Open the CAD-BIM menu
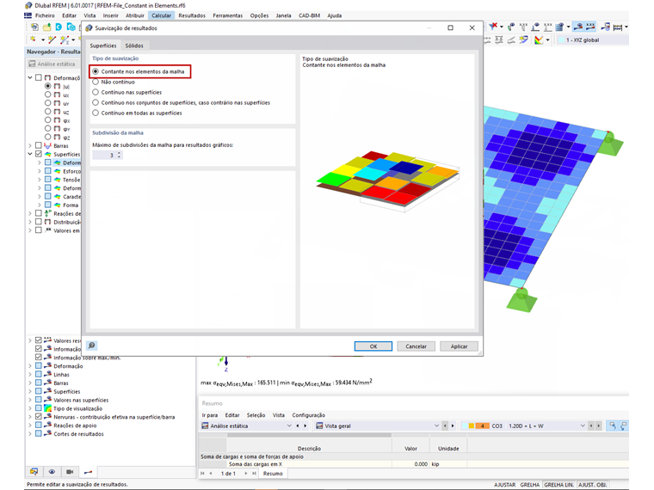 pyautogui.click(x=309, y=15)
